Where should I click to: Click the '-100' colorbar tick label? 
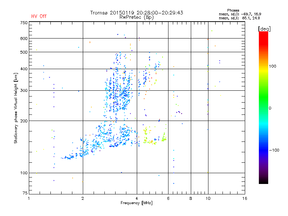click(x=274, y=150)
